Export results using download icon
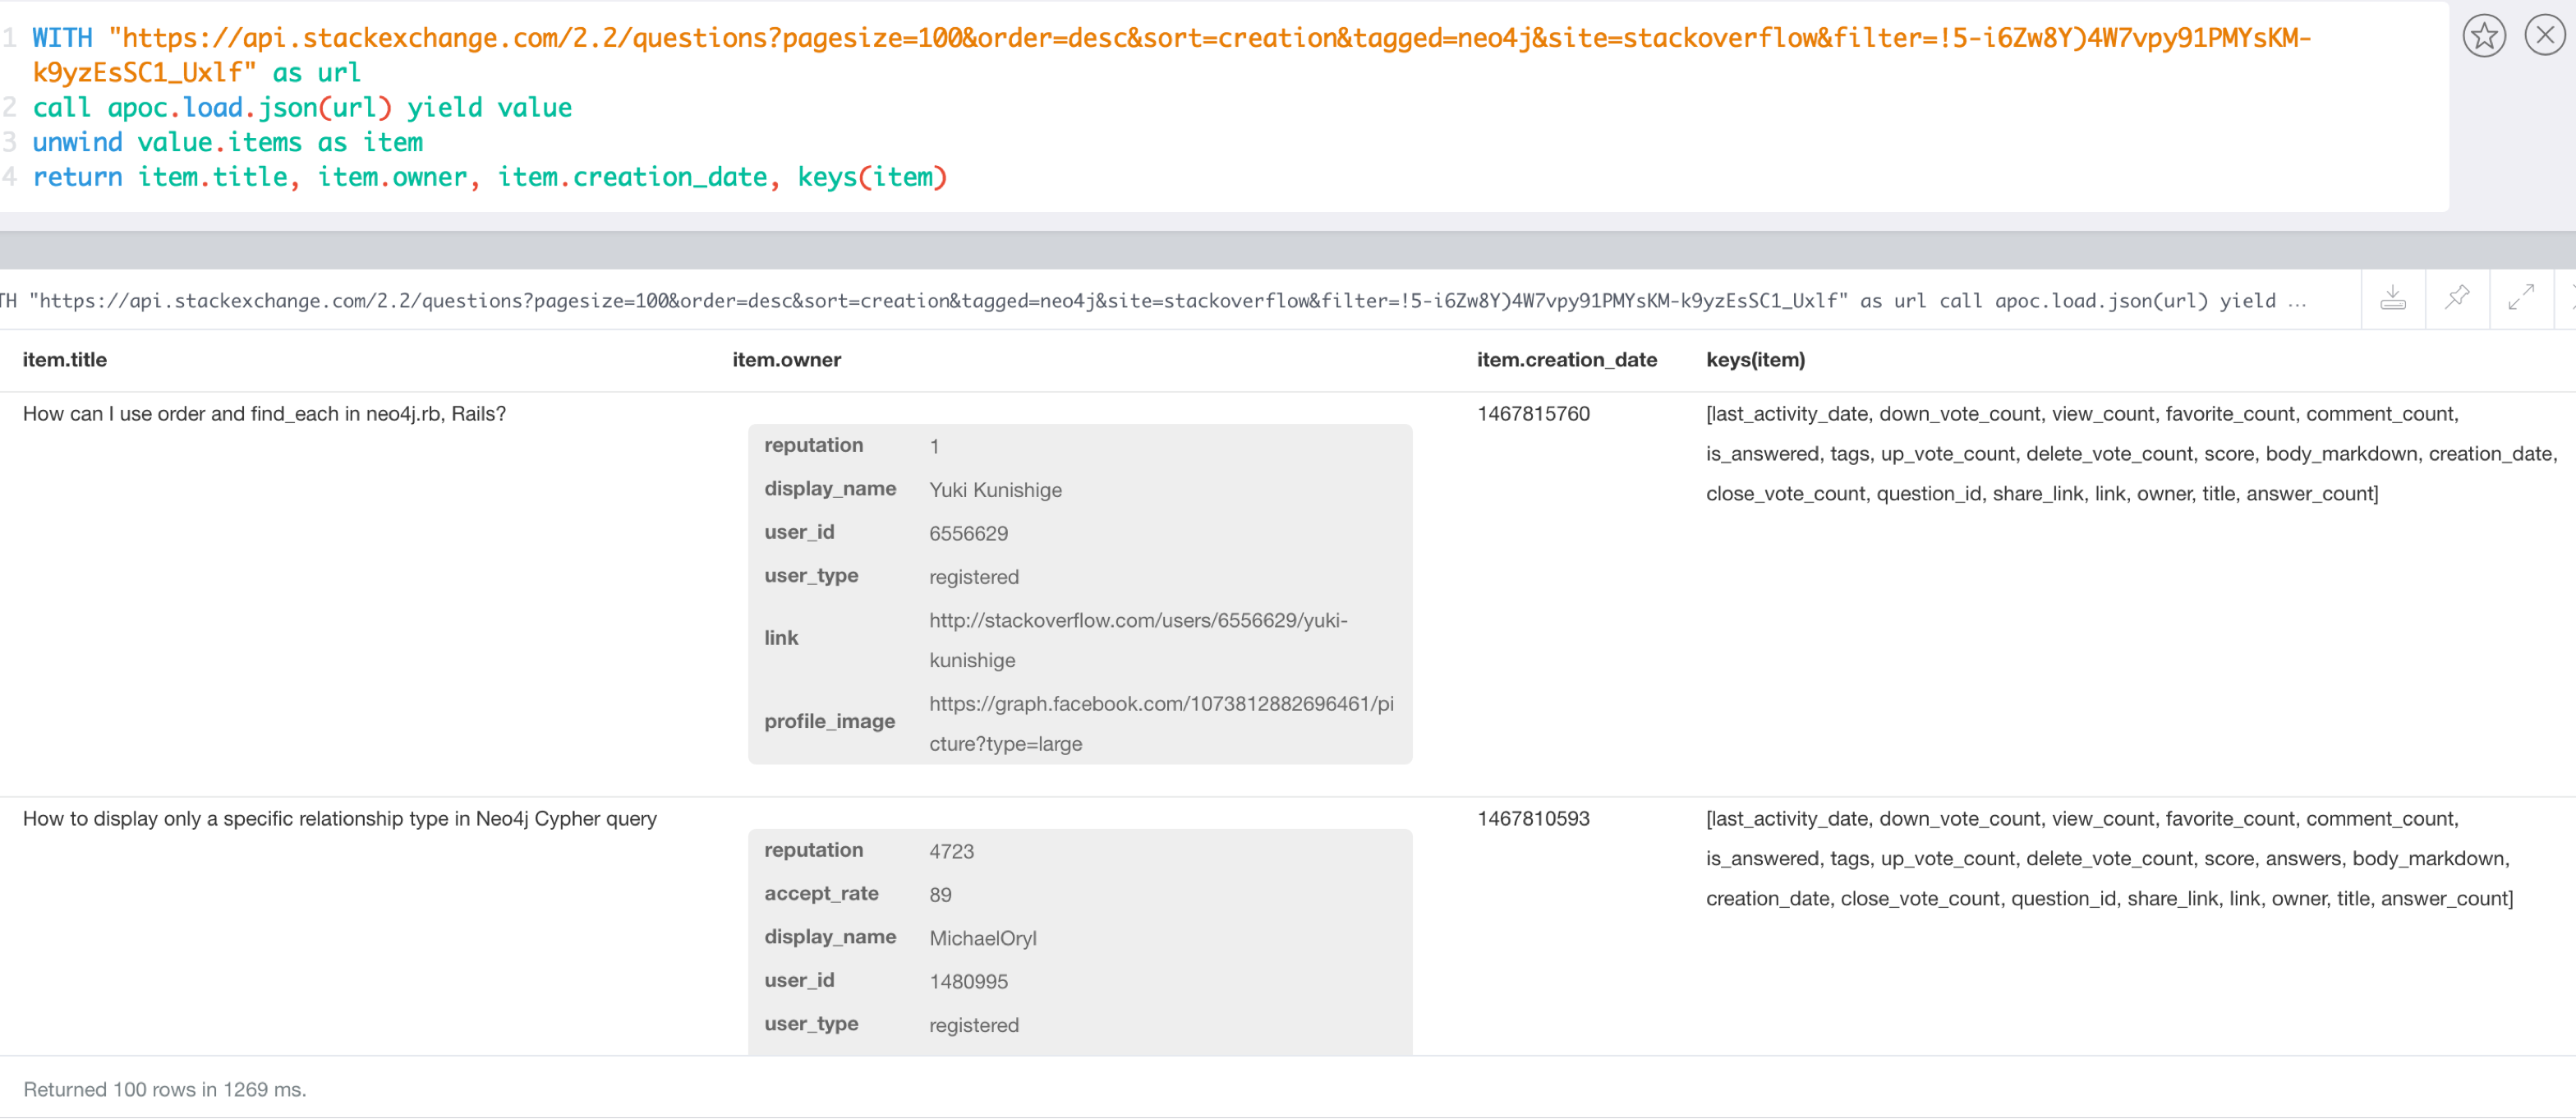2576x1119 pixels. [x=2393, y=298]
